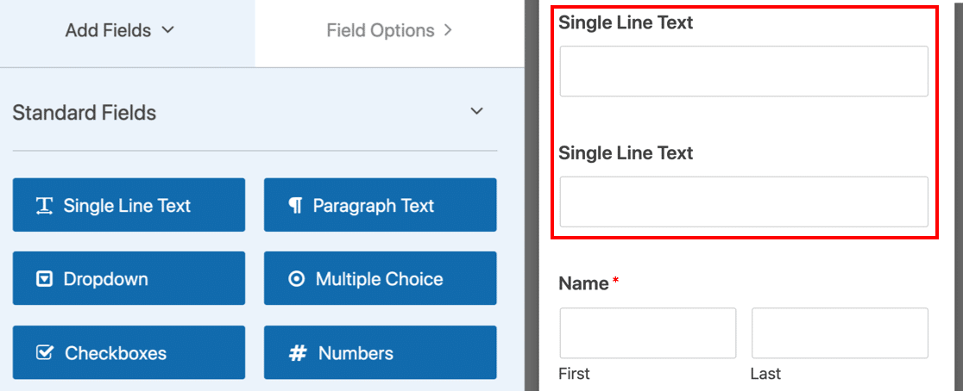Click the Last name input box

pos(840,333)
